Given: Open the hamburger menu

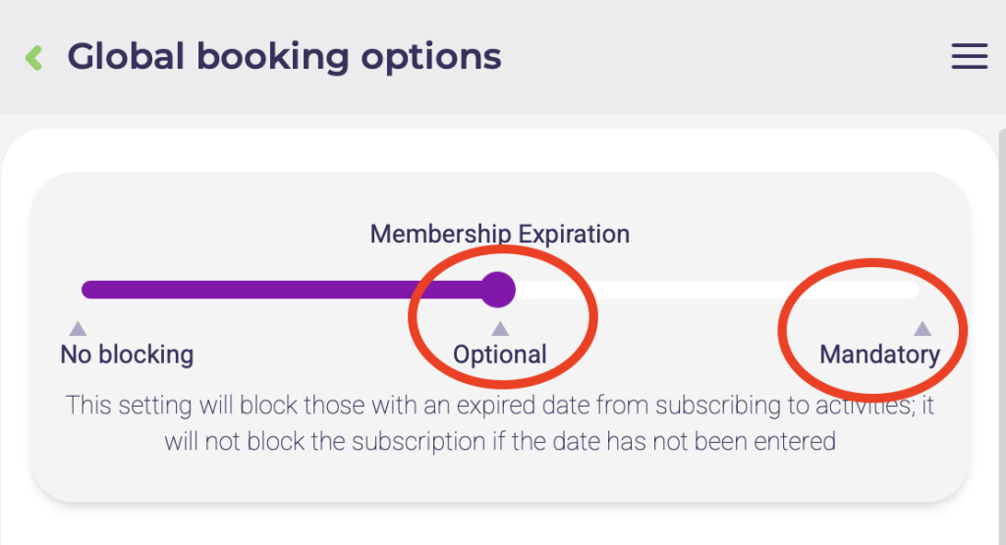Looking at the screenshot, I should (x=969, y=57).
